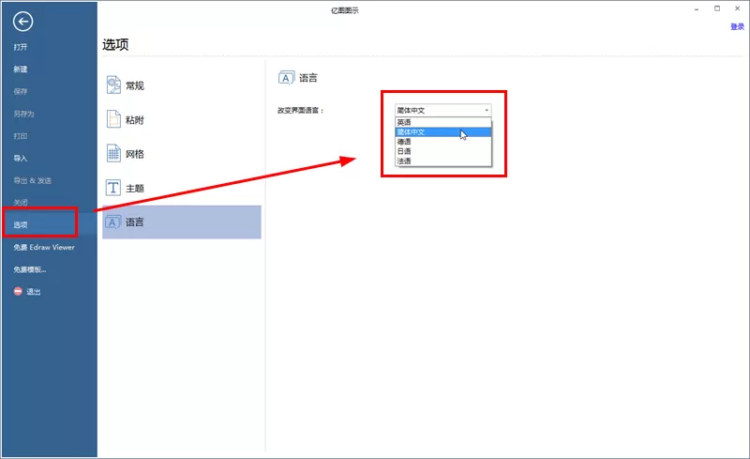
Task: Choose 英语 from the language list
Action: click(x=443, y=122)
